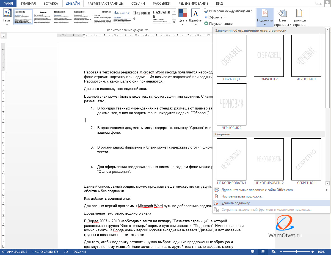Click the Вход sign-in link

(x=319, y=3)
